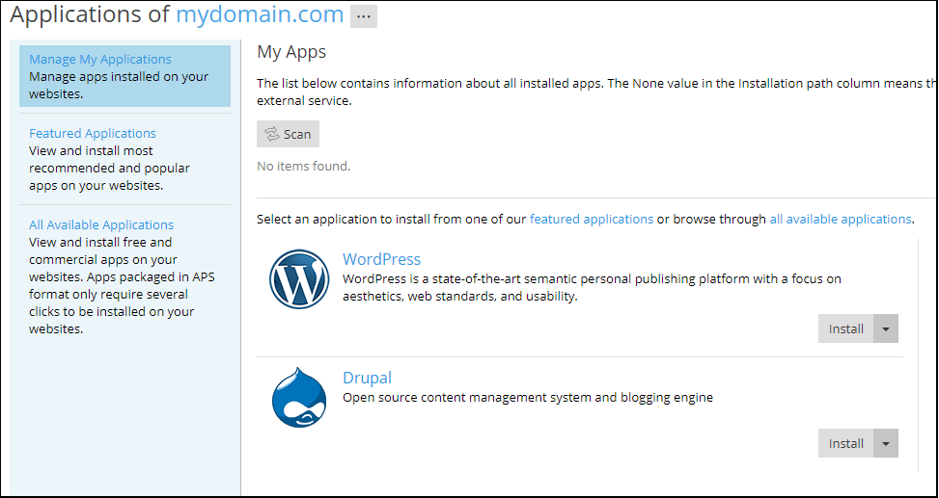
Task: Follow the mydomain.com heading link
Action: pyautogui.click(x=260, y=15)
